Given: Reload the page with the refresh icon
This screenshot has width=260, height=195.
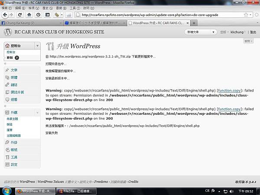Looking at the screenshot, I should click(20, 15).
